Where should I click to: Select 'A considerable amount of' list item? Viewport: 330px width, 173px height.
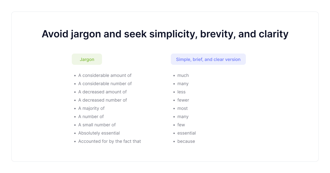coord(105,75)
